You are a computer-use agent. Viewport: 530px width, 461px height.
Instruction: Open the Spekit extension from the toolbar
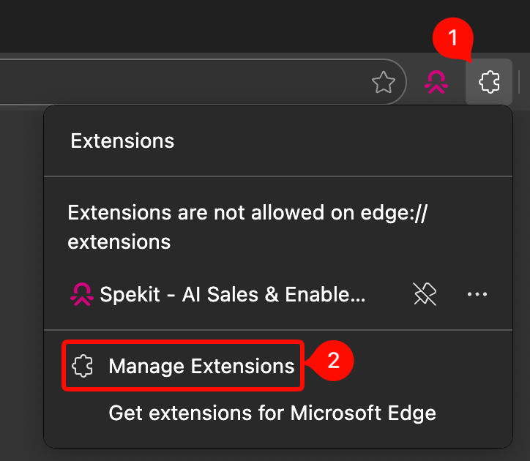pyautogui.click(x=436, y=82)
